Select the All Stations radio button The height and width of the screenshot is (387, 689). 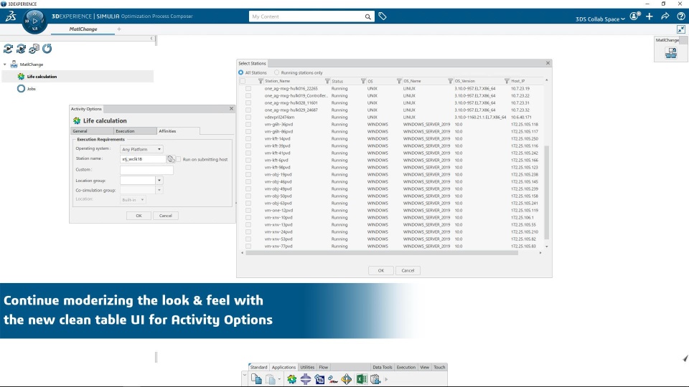point(241,72)
